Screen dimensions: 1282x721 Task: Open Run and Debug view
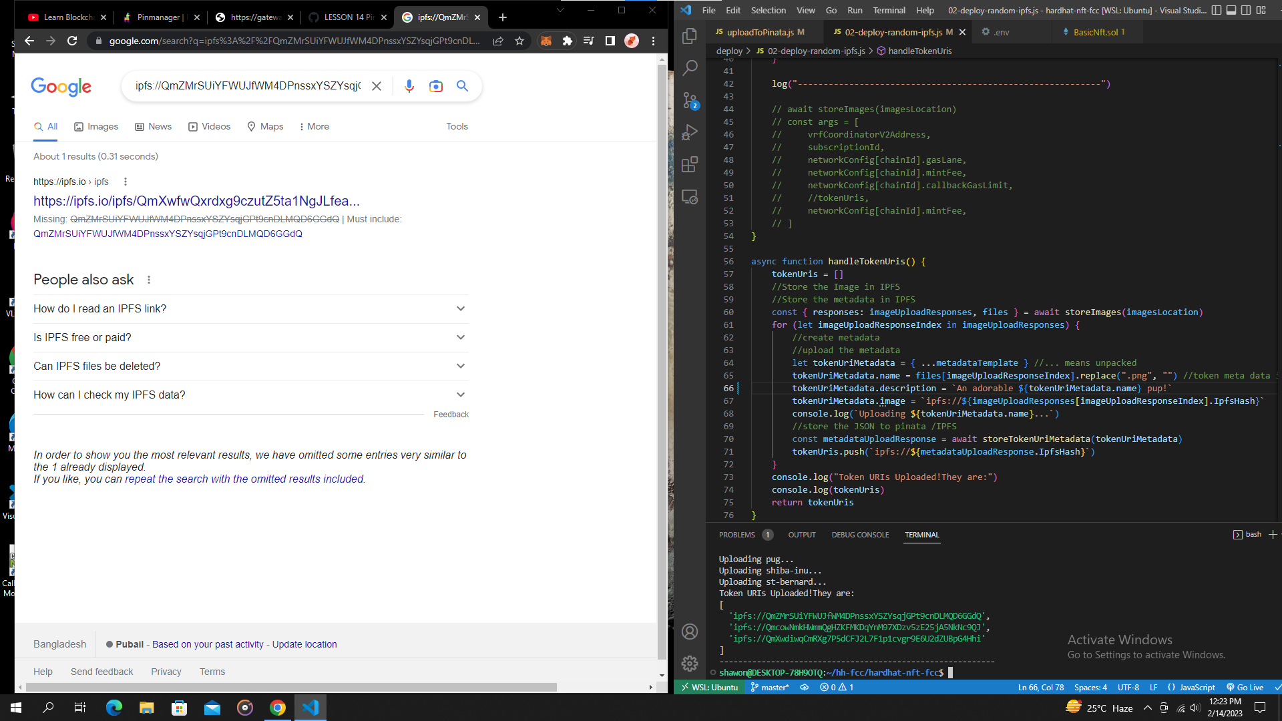pos(690,132)
